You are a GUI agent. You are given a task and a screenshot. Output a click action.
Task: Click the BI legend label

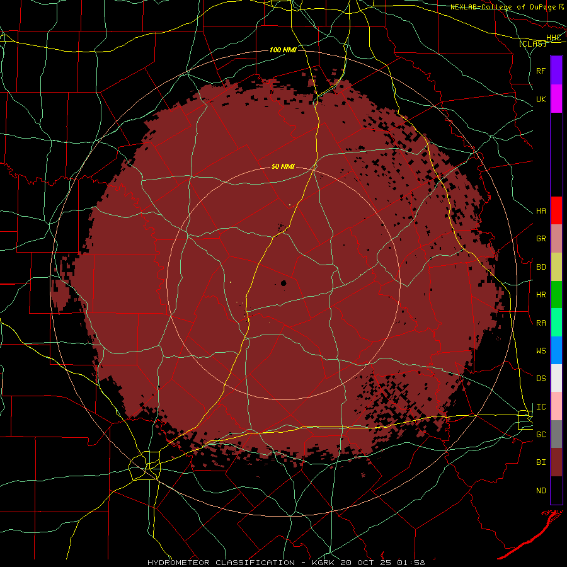(x=541, y=462)
